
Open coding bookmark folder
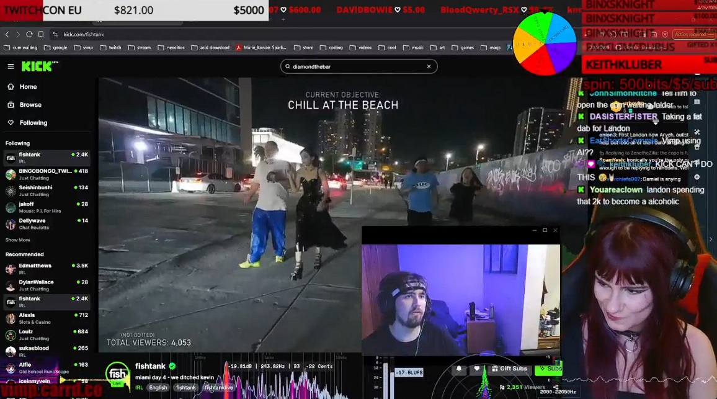[x=332, y=48]
